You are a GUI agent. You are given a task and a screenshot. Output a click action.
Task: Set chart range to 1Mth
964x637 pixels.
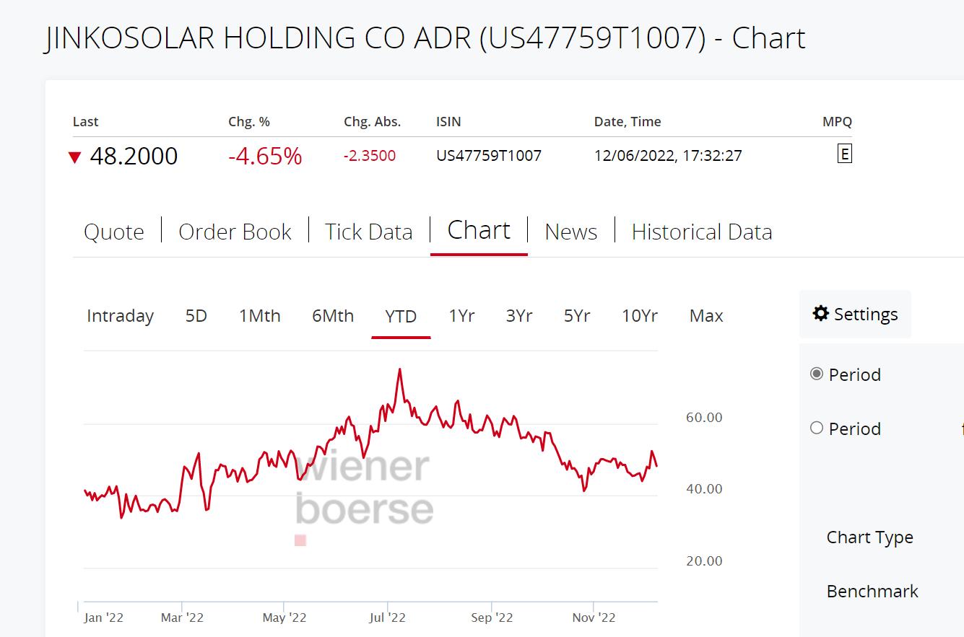click(260, 316)
